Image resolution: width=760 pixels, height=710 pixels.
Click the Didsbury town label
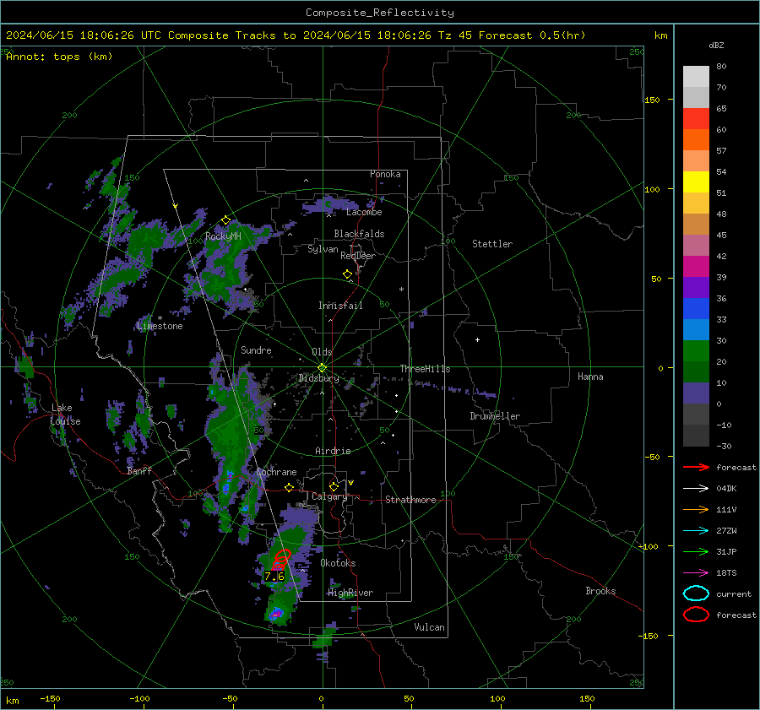point(319,378)
